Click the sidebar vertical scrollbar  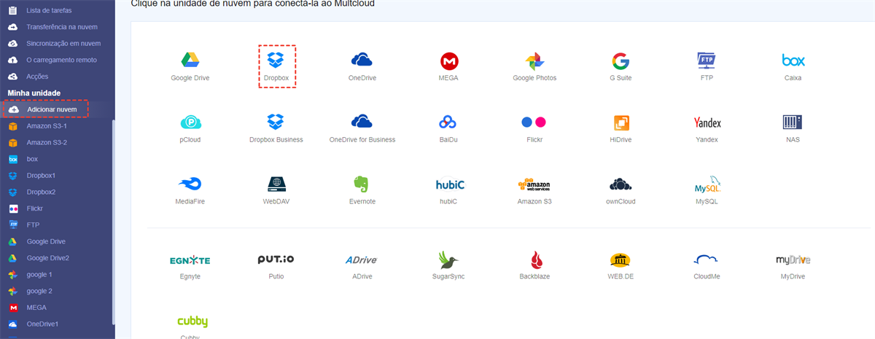113,222
